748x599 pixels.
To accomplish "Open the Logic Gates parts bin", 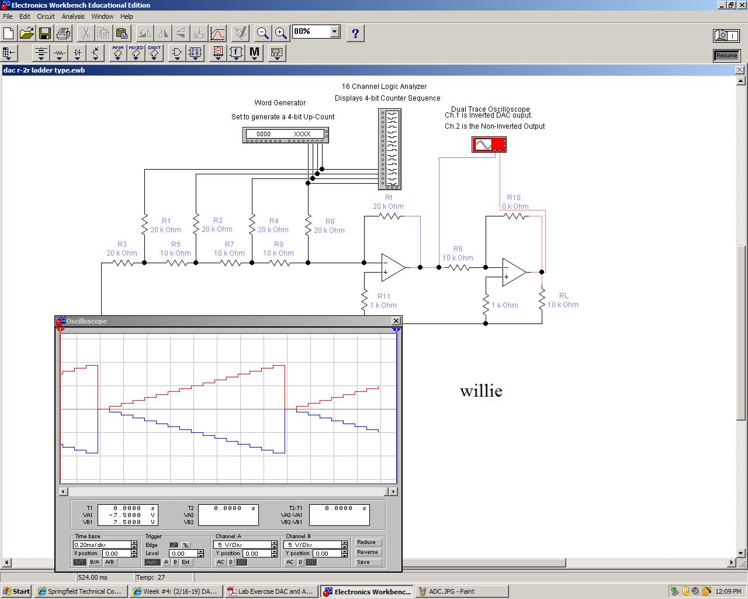I will [x=177, y=53].
